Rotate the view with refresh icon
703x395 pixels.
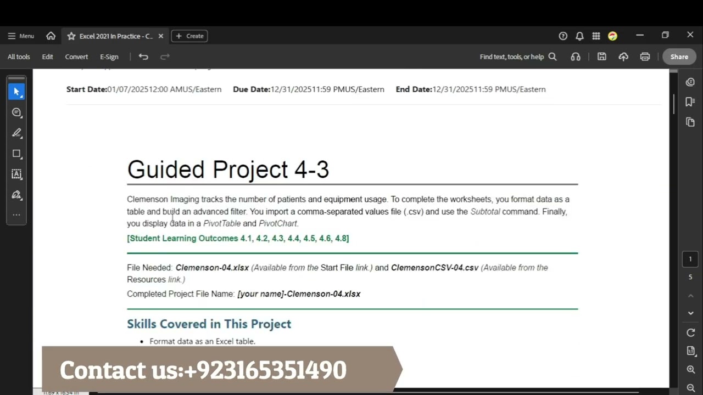pos(691,332)
